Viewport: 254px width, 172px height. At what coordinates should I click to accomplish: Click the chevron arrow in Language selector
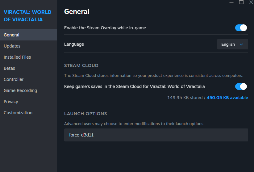242,44
